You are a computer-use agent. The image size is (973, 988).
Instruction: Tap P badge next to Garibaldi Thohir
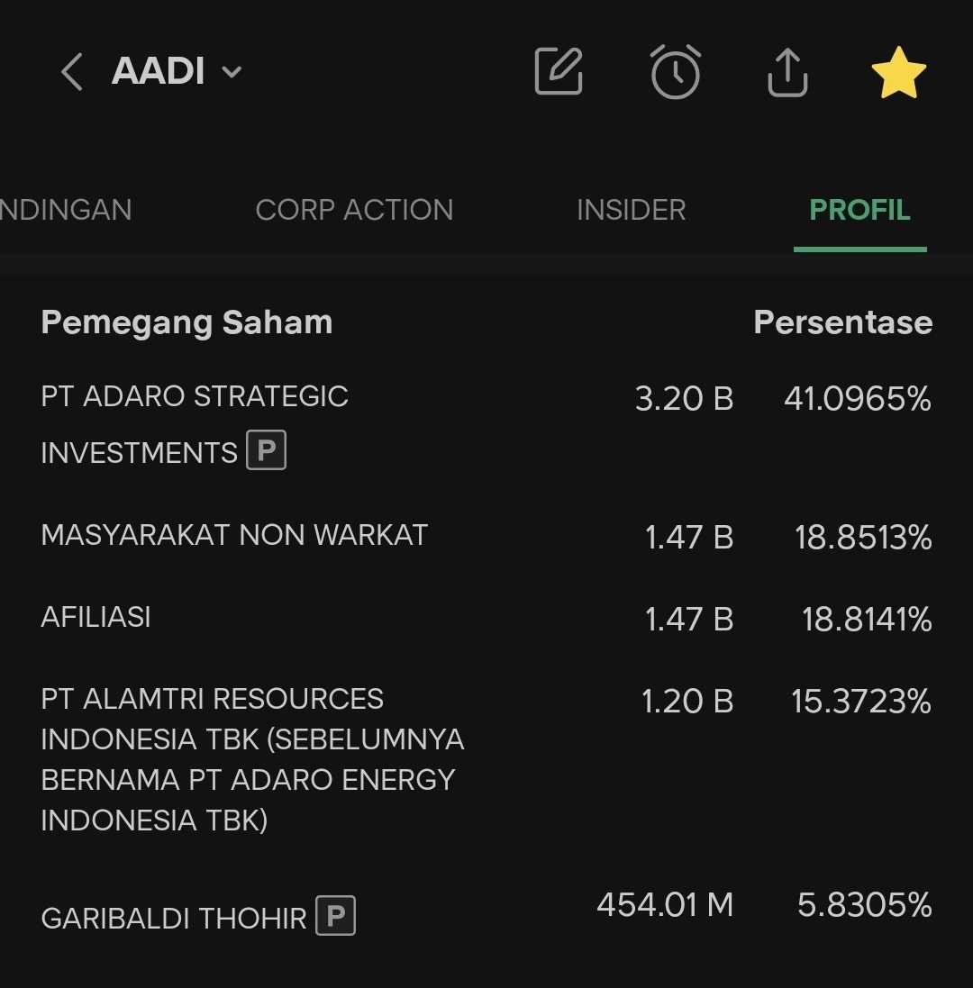click(x=335, y=917)
